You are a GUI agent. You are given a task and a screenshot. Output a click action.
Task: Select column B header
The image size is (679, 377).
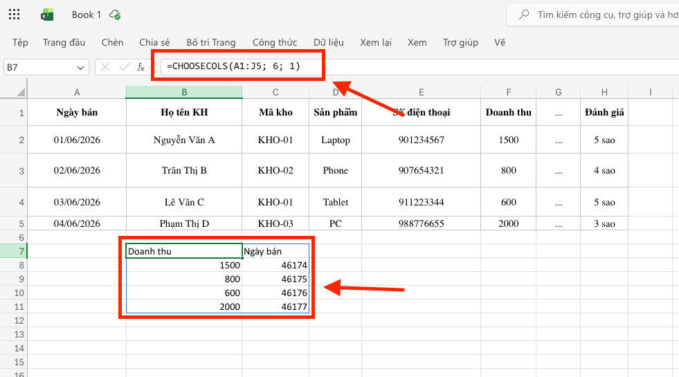point(184,92)
